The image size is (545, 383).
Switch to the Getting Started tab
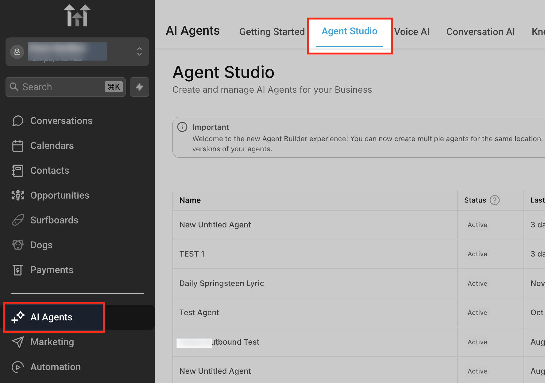(272, 32)
